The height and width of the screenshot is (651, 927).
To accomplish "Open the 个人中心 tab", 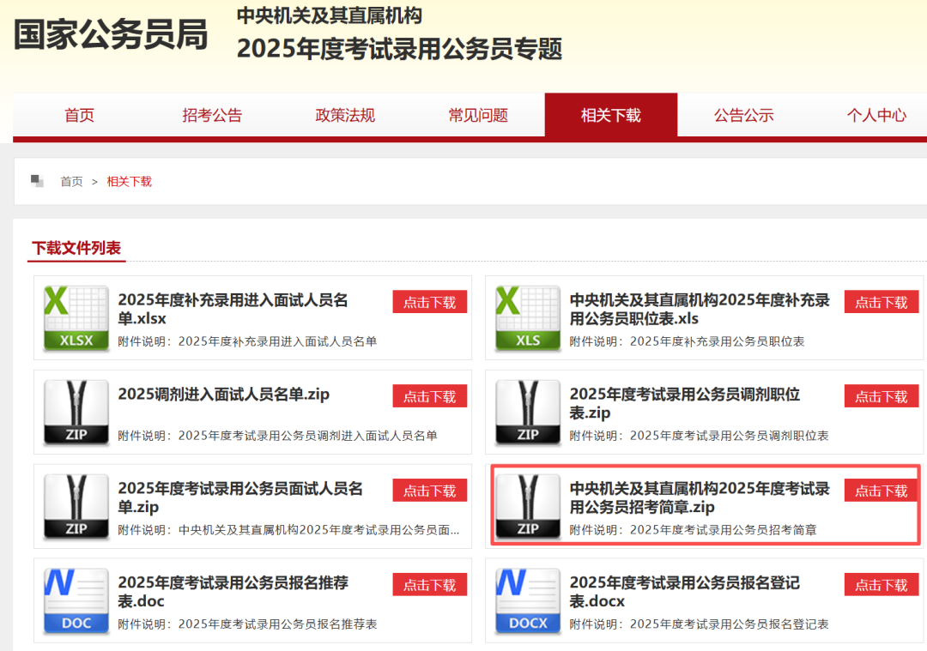I will click(x=875, y=115).
